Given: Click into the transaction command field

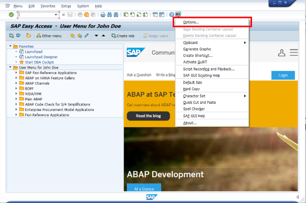Looking at the screenshot, I should point(36,15).
